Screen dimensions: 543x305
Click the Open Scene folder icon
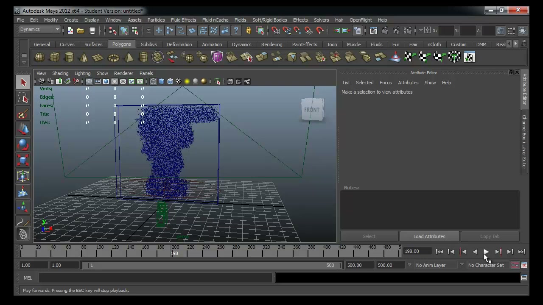(x=81, y=30)
